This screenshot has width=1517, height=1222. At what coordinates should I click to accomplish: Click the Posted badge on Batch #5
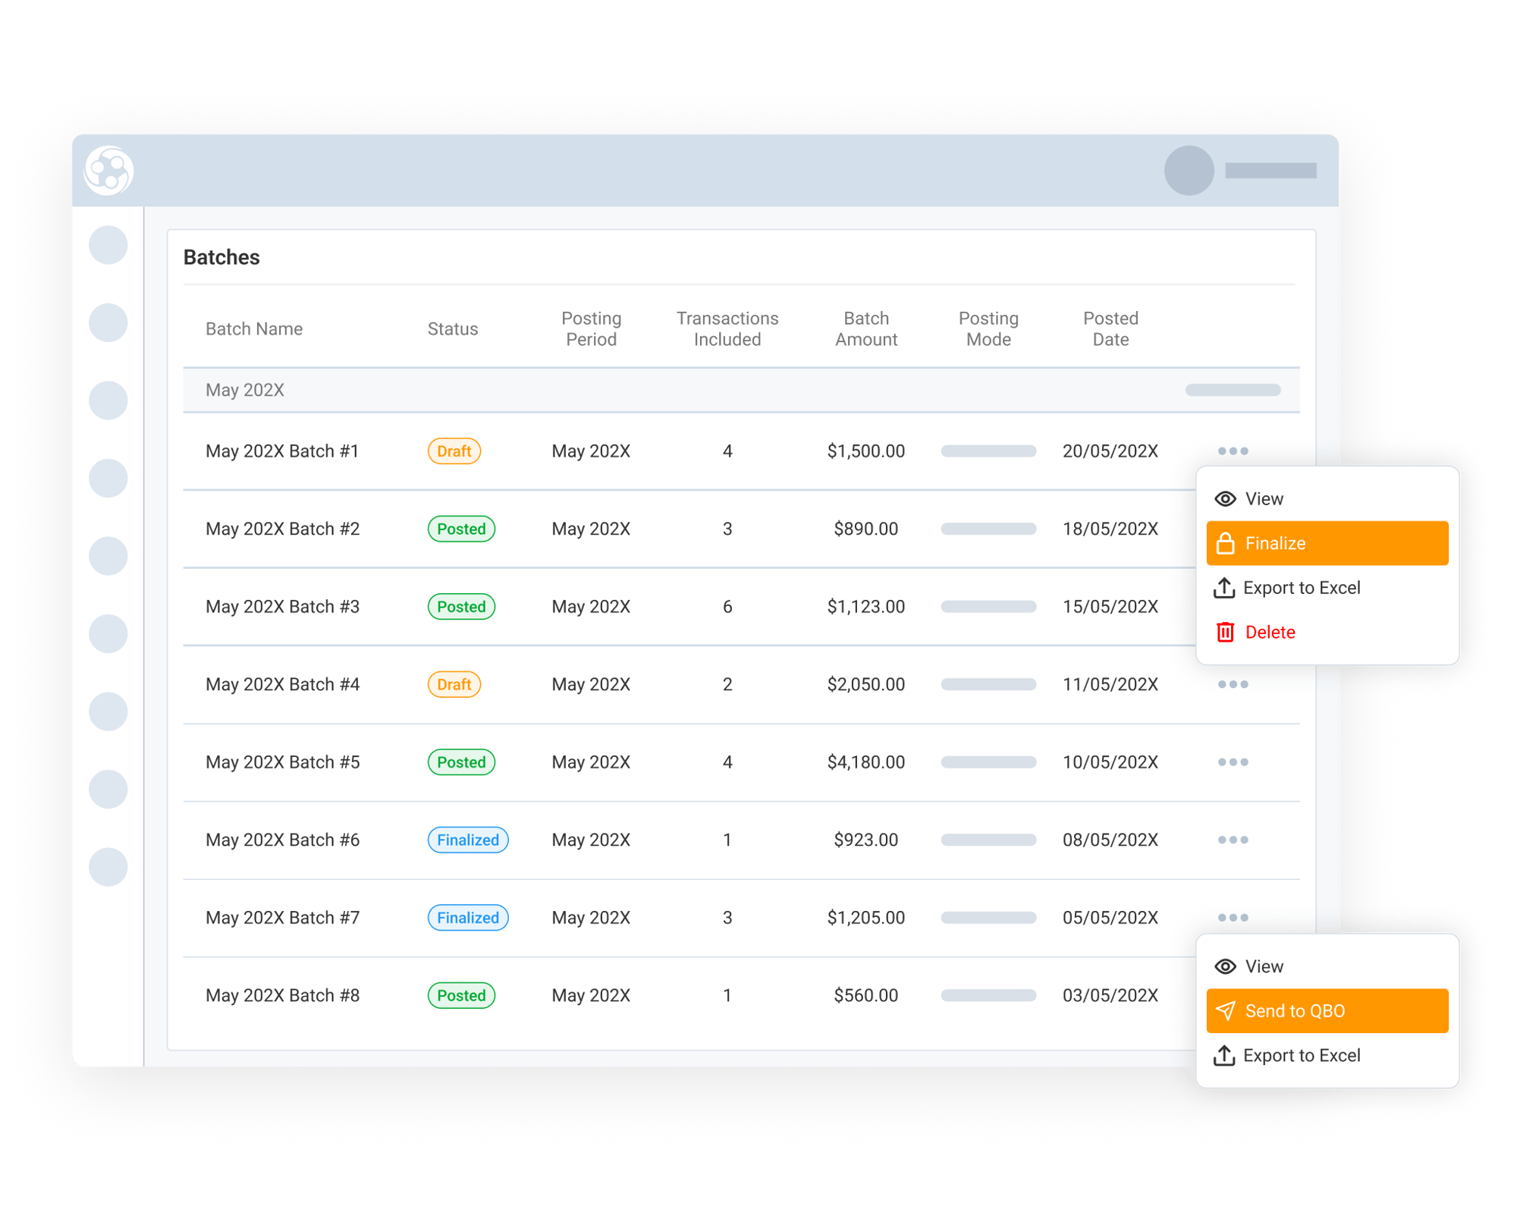[x=461, y=762]
